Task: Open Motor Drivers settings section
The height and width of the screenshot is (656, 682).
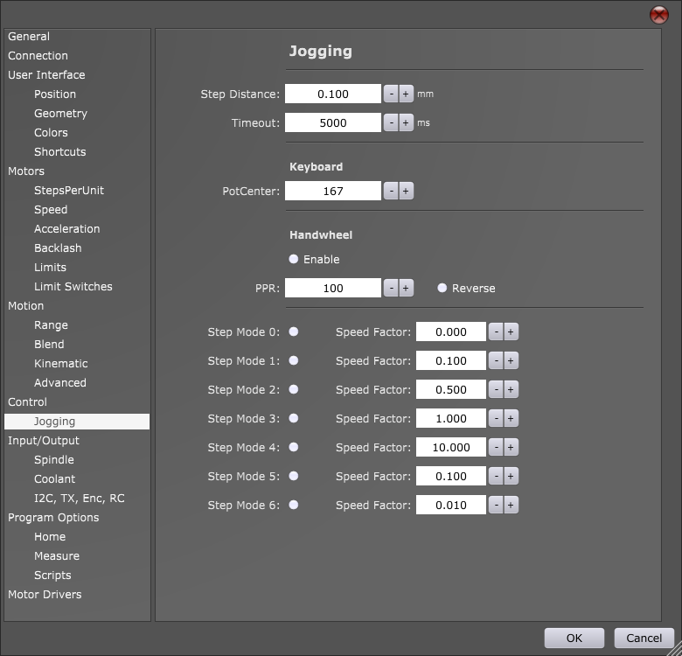Action: pos(45,595)
